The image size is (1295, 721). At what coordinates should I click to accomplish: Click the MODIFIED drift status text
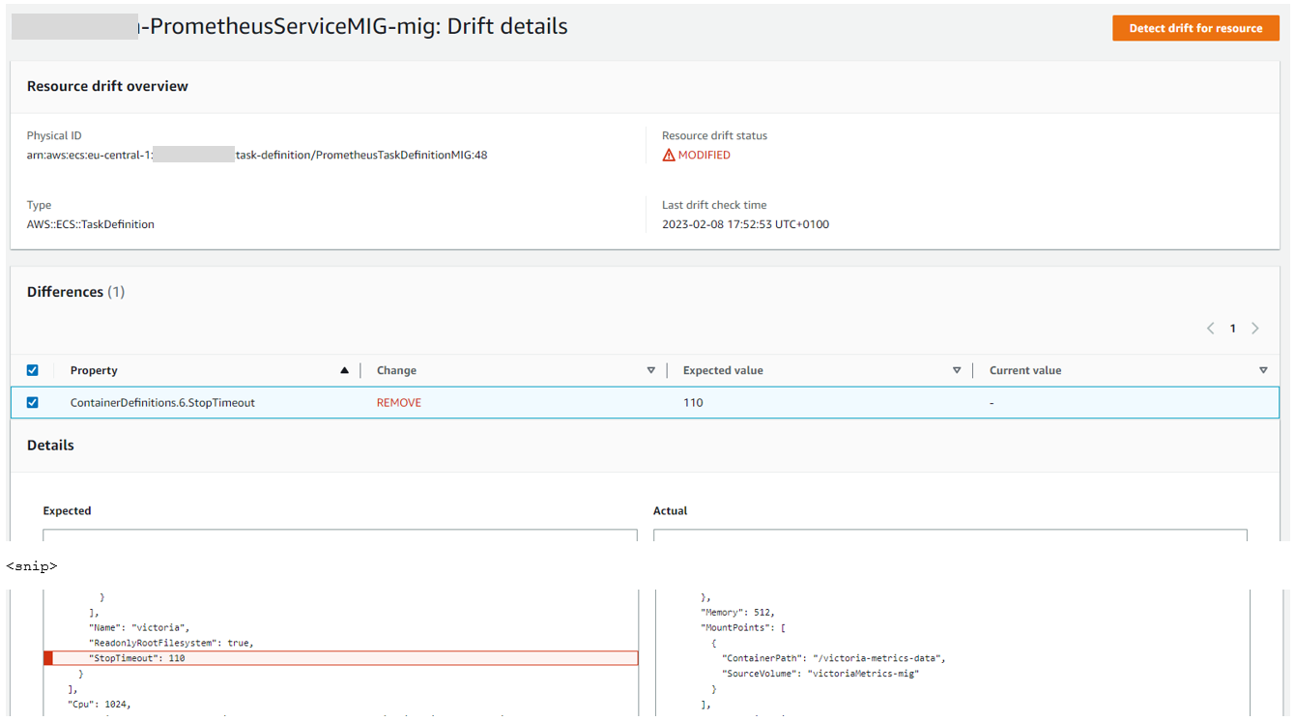(703, 154)
